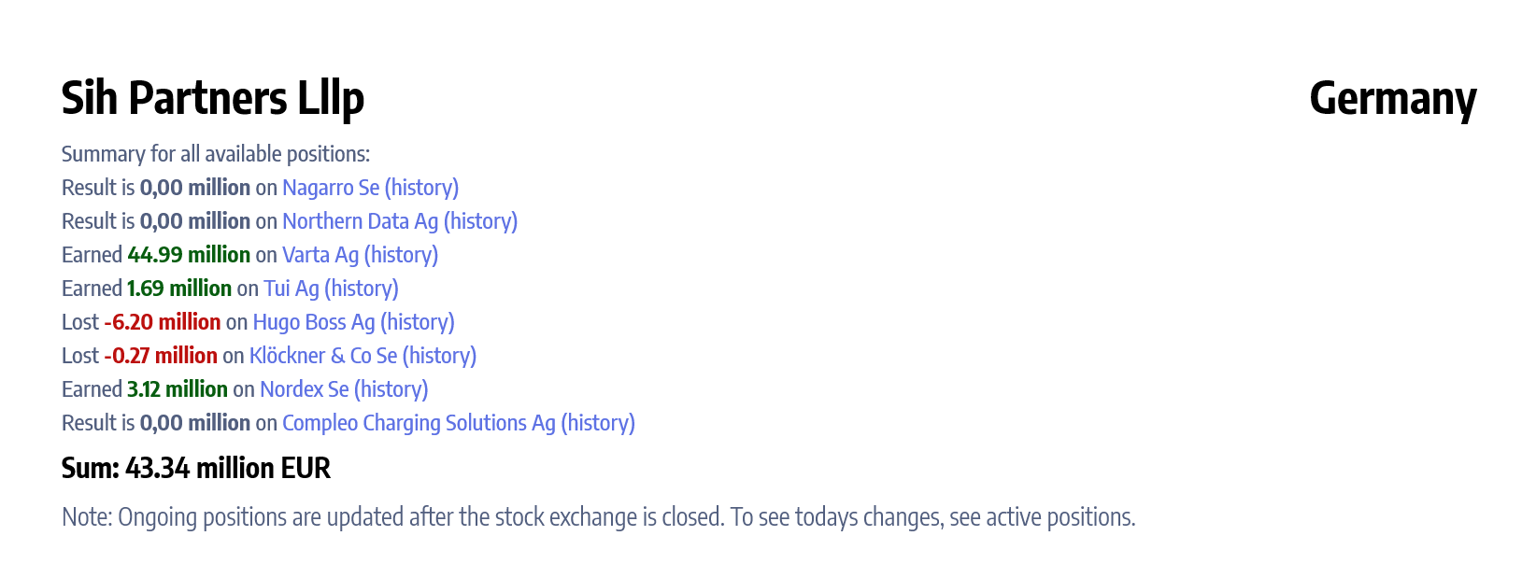Click the Sih Partners Lllp heading
The image size is (1522, 578).
[212, 98]
